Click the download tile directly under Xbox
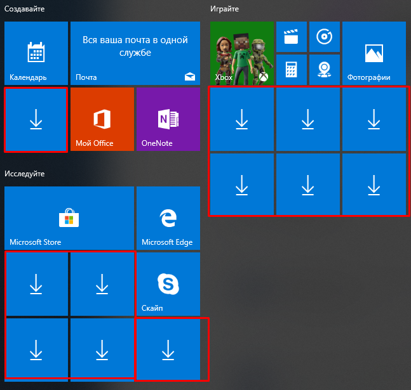 click(x=242, y=119)
